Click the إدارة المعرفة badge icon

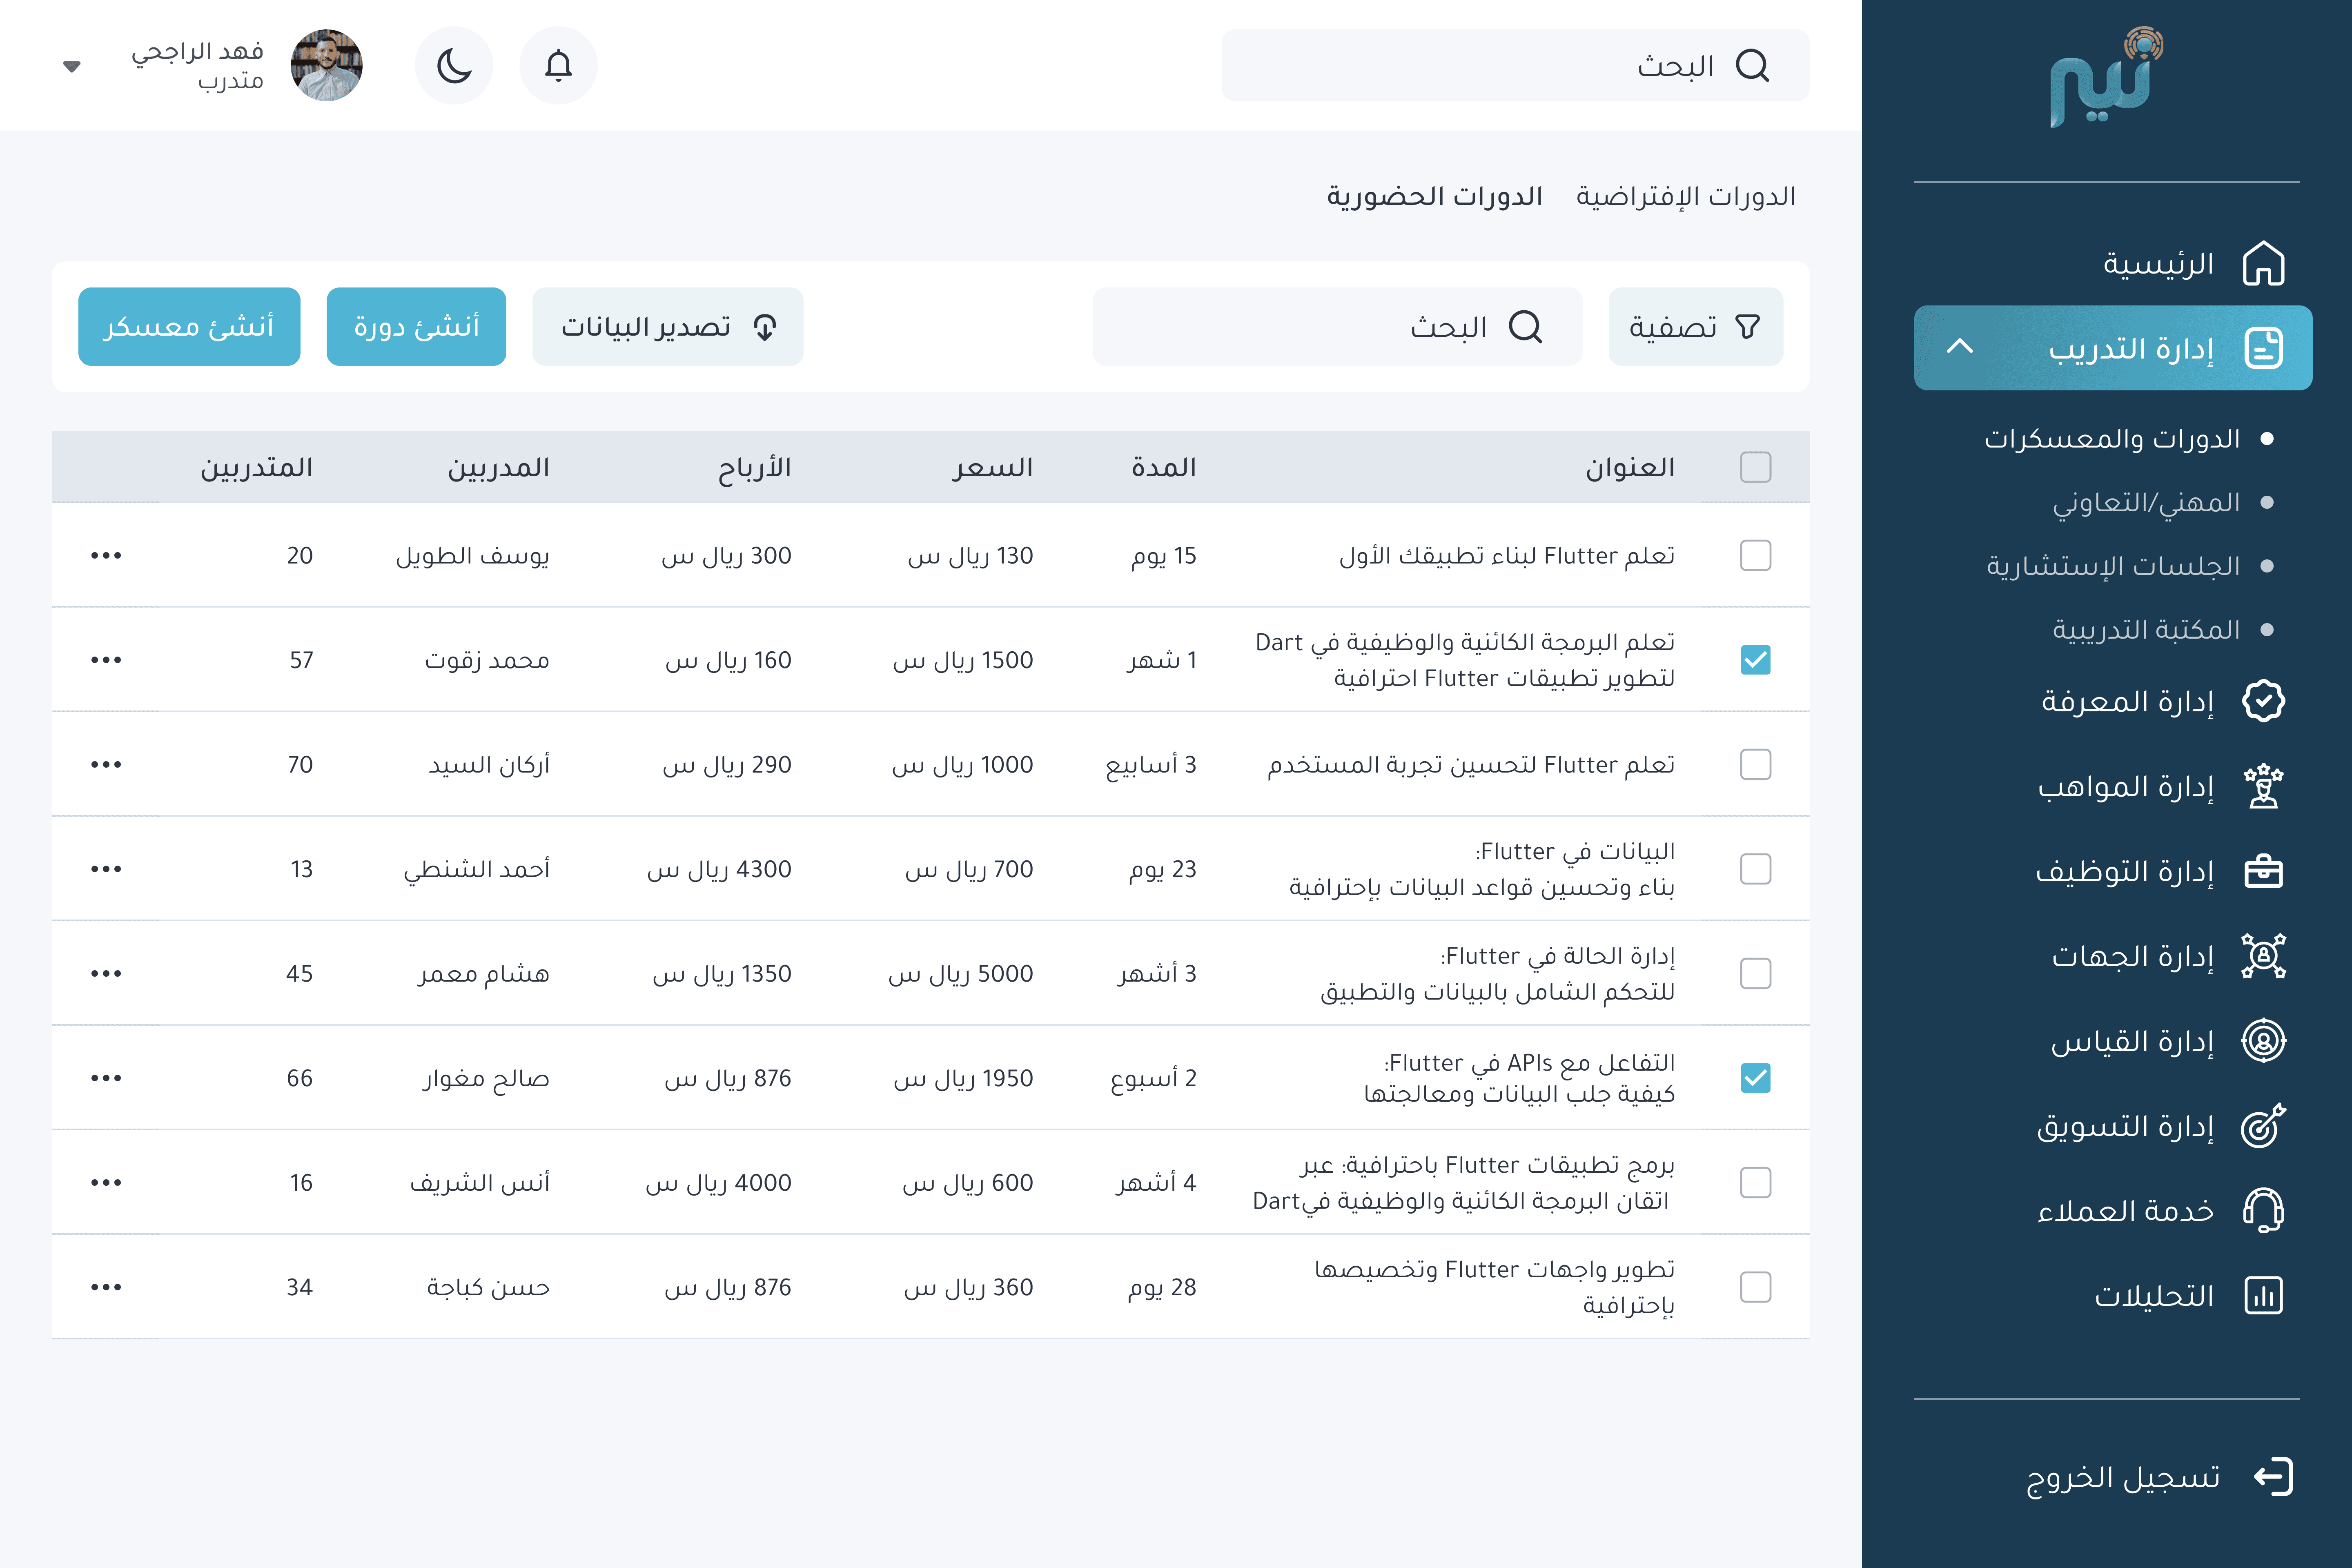pos(2263,701)
